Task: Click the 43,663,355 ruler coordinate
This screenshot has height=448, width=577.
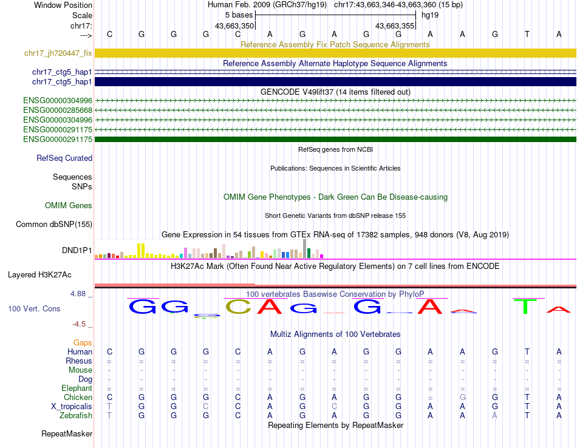Action: pyautogui.click(x=394, y=25)
